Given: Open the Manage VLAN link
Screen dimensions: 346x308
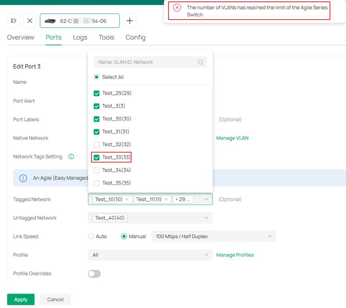Looking at the screenshot, I should pos(232,138).
